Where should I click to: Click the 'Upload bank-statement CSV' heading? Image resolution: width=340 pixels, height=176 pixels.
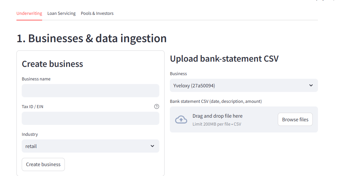224,59
